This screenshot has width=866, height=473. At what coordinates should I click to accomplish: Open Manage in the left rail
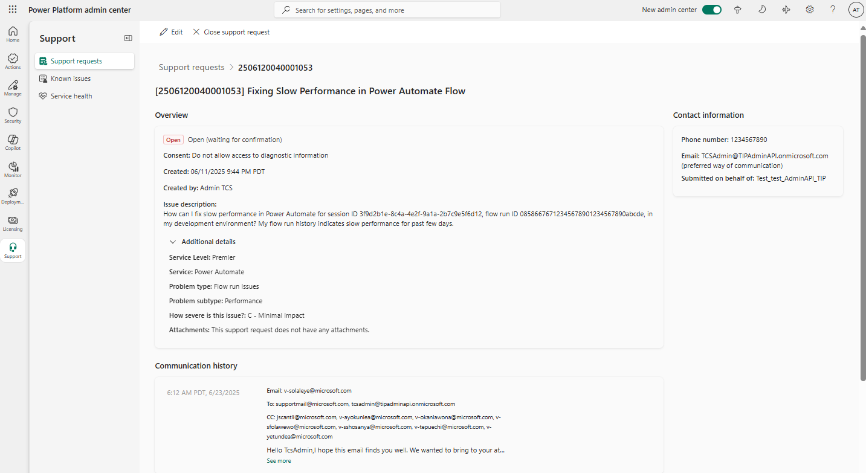click(x=13, y=88)
